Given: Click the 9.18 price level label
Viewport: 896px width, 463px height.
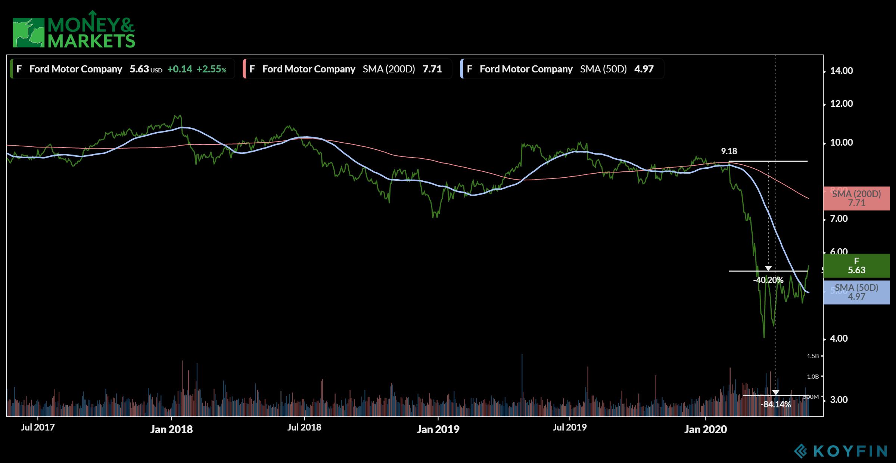Looking at the screenshot, I should tap(729, 151).
